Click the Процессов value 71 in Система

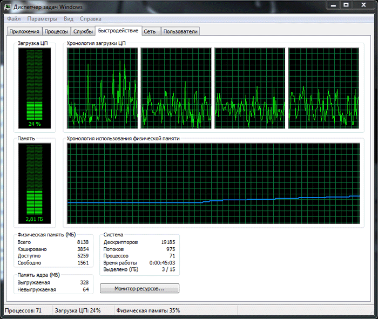pyautogui.click(x=172, y=256)
